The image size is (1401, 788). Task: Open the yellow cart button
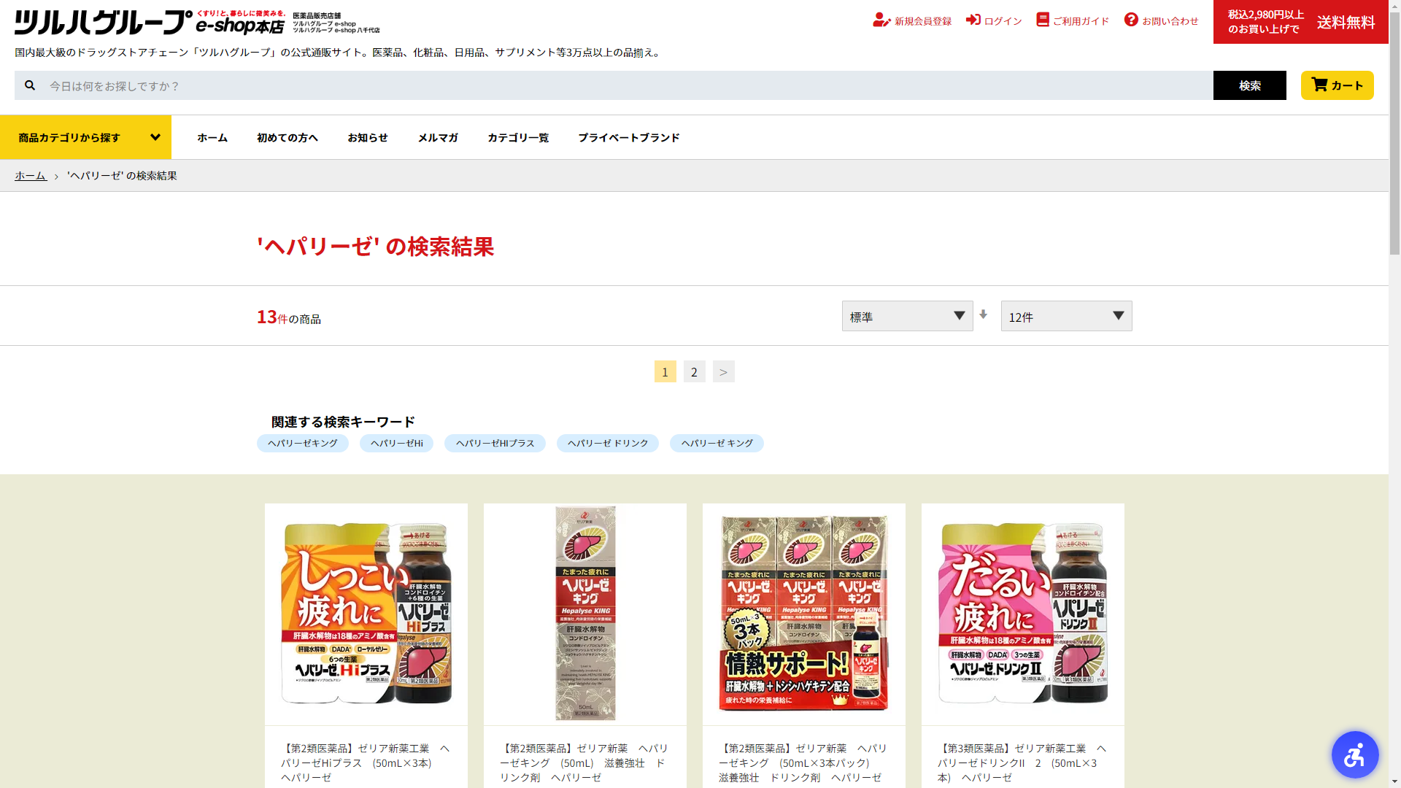click(1337, 85)
